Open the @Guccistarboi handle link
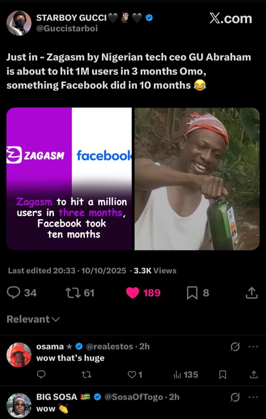Screen dimensions: 266x419 [67, 28]
